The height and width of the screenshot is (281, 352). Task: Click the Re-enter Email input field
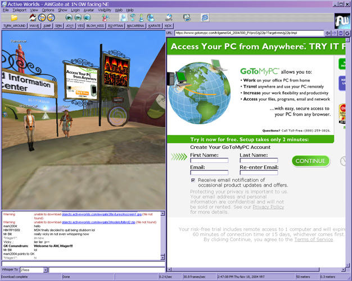click(x=259, y=173)
